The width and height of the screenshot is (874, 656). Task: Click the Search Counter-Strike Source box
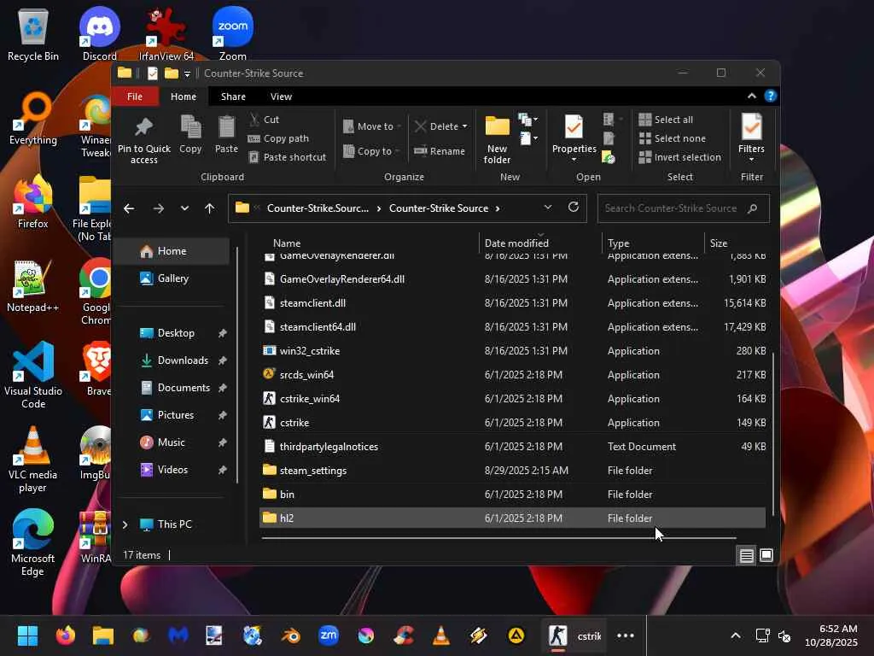[684, 208]
